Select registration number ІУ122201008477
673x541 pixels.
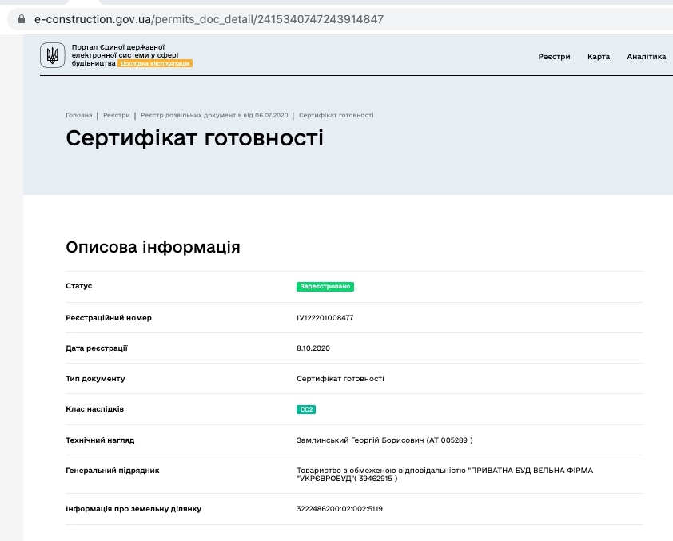(325, 318)
